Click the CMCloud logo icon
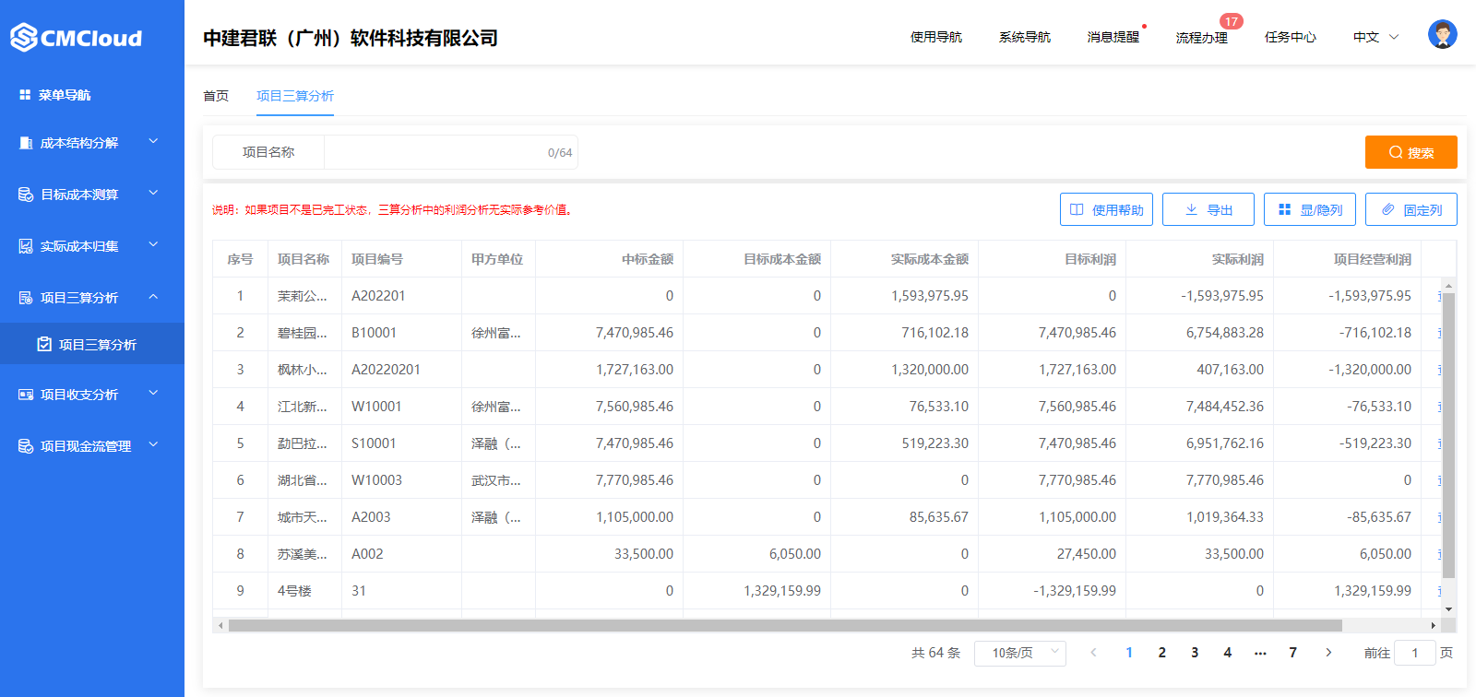The width and height of the screenshot is (1476, 697). (24, 38)
